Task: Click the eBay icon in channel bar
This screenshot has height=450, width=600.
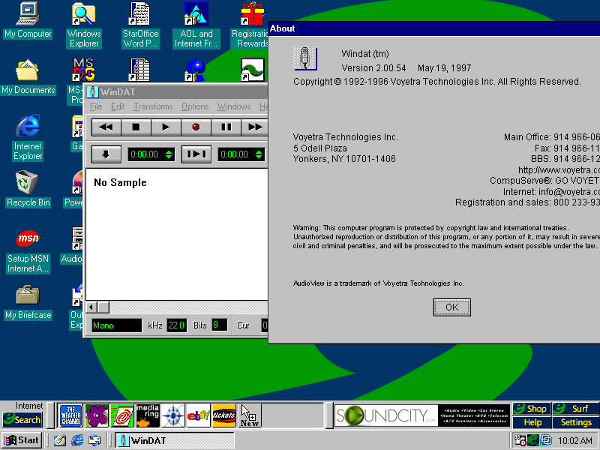Action: tap(198, 415)
